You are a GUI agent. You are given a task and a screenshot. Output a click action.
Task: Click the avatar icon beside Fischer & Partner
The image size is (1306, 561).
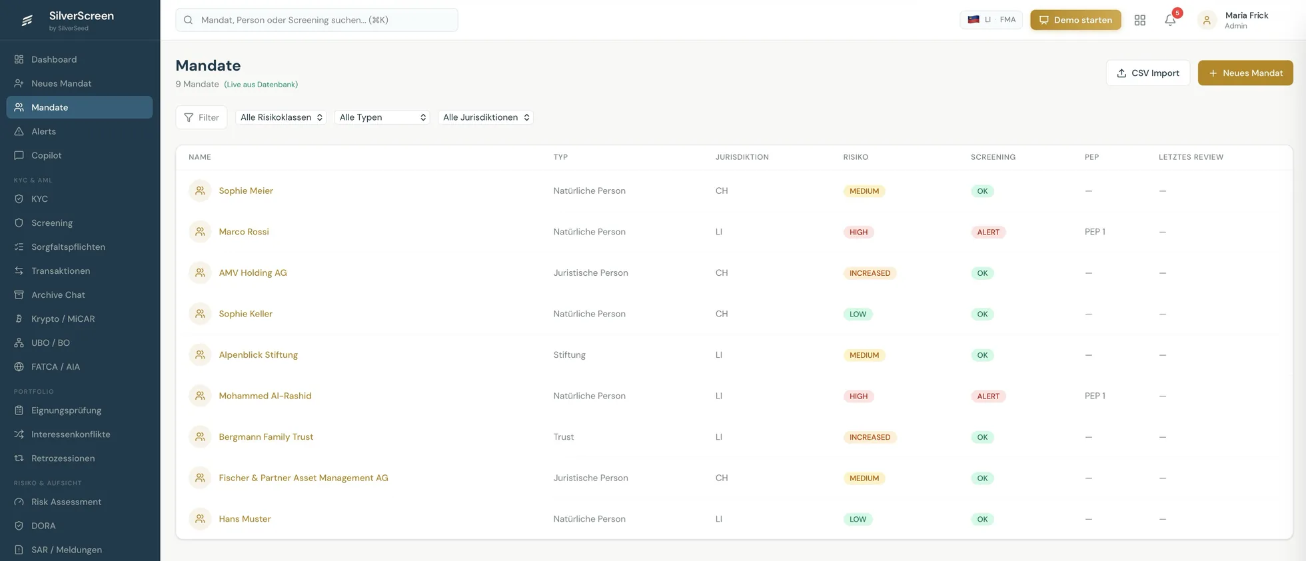[200, 478]
